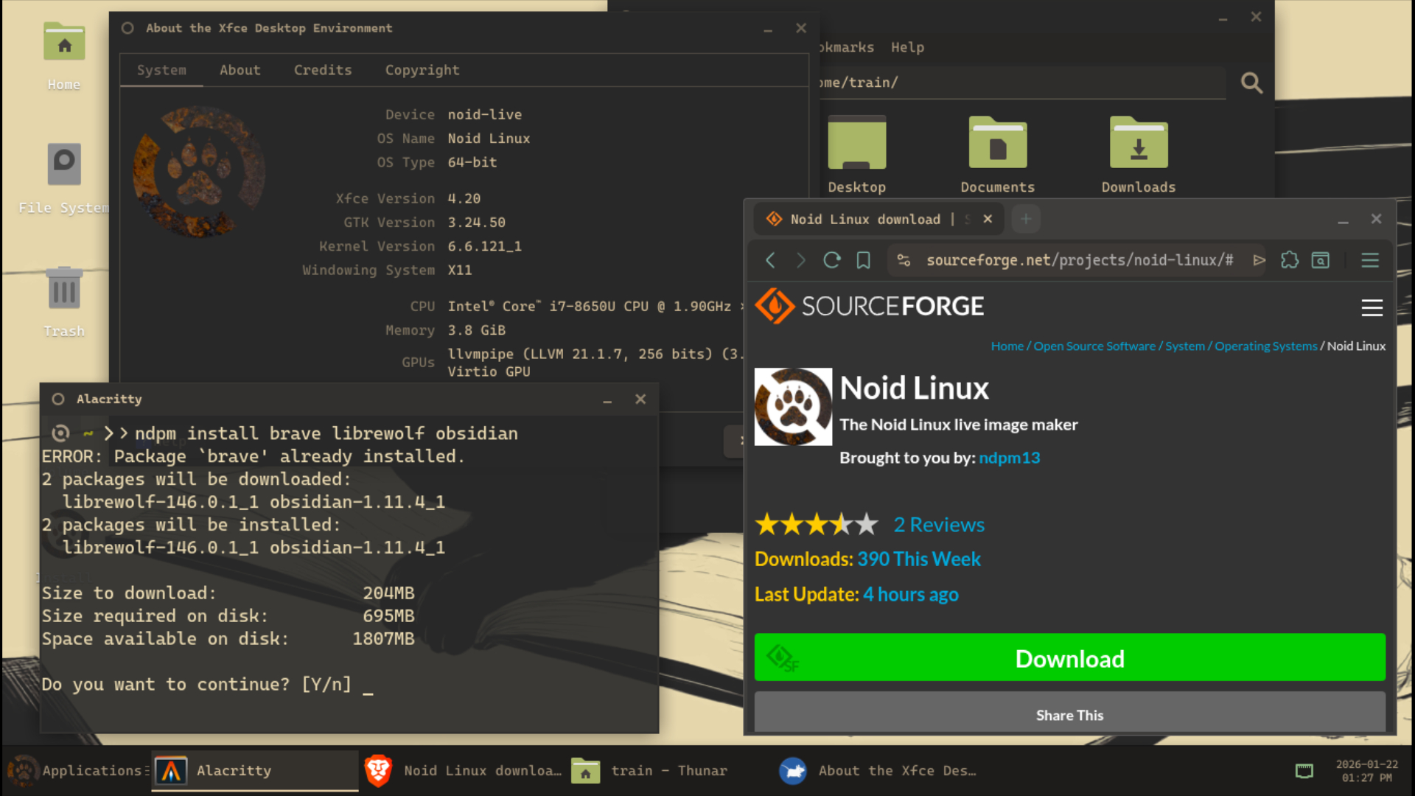This screenshot has height=796, width=1415.
Task: Click the SourceForge logo
Action: click(x=868, y=306)
